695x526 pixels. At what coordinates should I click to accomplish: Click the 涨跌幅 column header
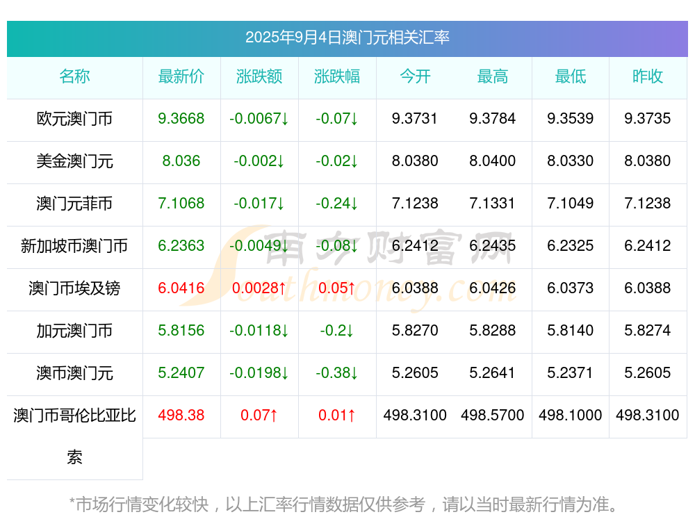tap(337, 76)
